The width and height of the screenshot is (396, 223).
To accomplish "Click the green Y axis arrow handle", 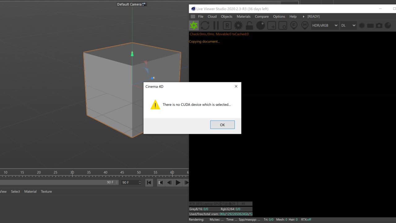I will tap(132, 54).
